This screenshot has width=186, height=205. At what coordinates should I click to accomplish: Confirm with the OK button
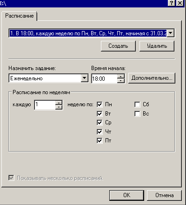pyautogui.click(x=126, y=195)
